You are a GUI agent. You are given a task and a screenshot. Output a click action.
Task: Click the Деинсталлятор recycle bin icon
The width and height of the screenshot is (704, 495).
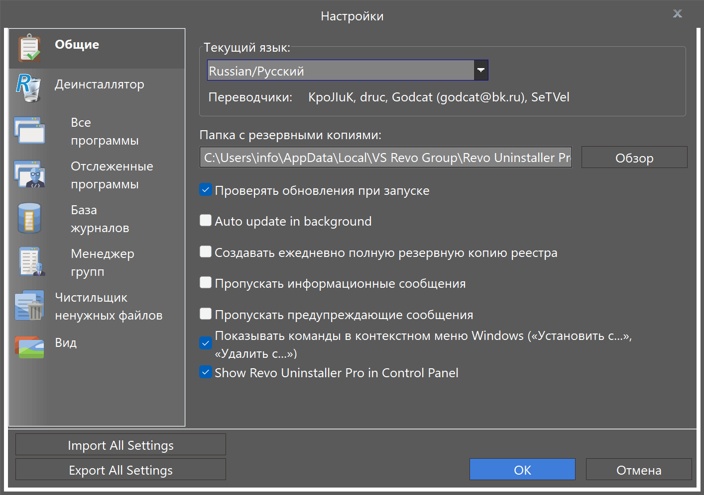[29, 87]
